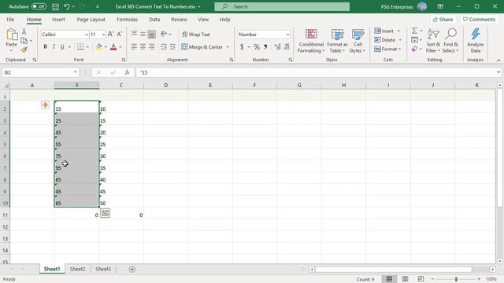Image resolution: width=504 pixels, height=283 pixels.
Task: Apply yellow fill color
Action: 99,47
